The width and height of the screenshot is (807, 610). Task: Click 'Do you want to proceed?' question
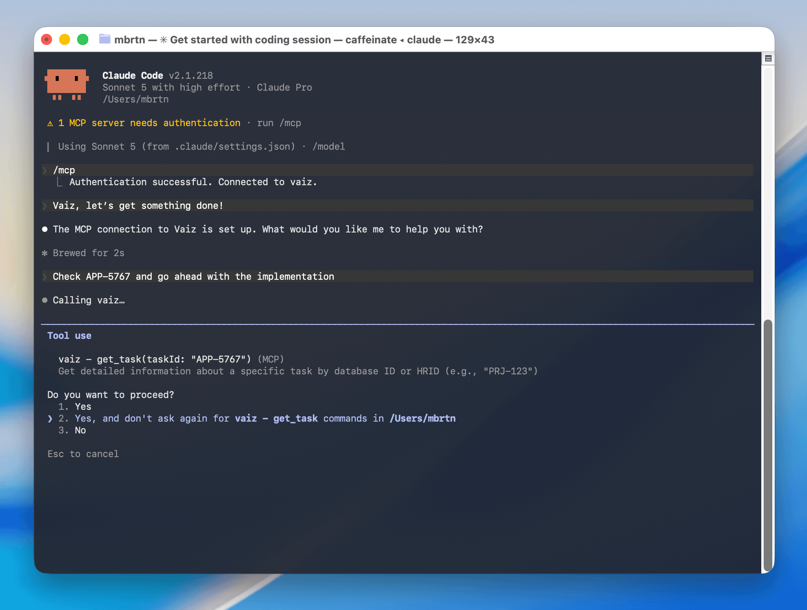point(111,395)
